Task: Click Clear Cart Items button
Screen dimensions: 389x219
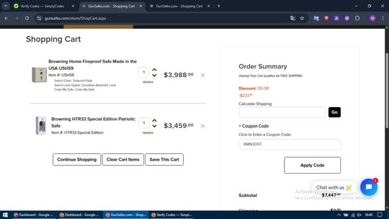Action: [123, 159]
